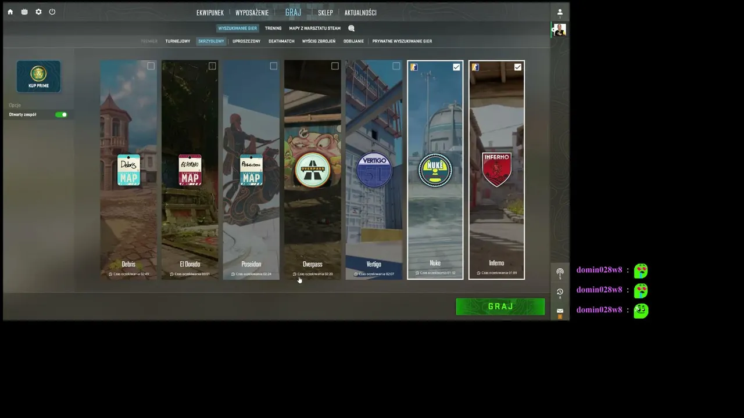Open the mail envelope icon
The width and height of the screenshot is (744, 418).
click(560, 311)
